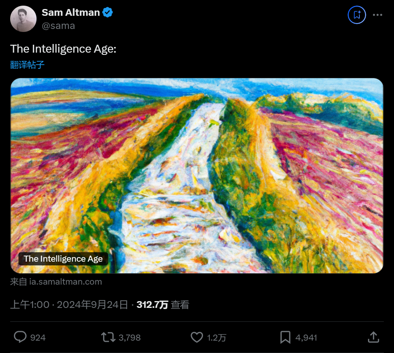Click the 2024年9月24日 timestamp
This screenshot has width=394, height=353.
[92, 305]
